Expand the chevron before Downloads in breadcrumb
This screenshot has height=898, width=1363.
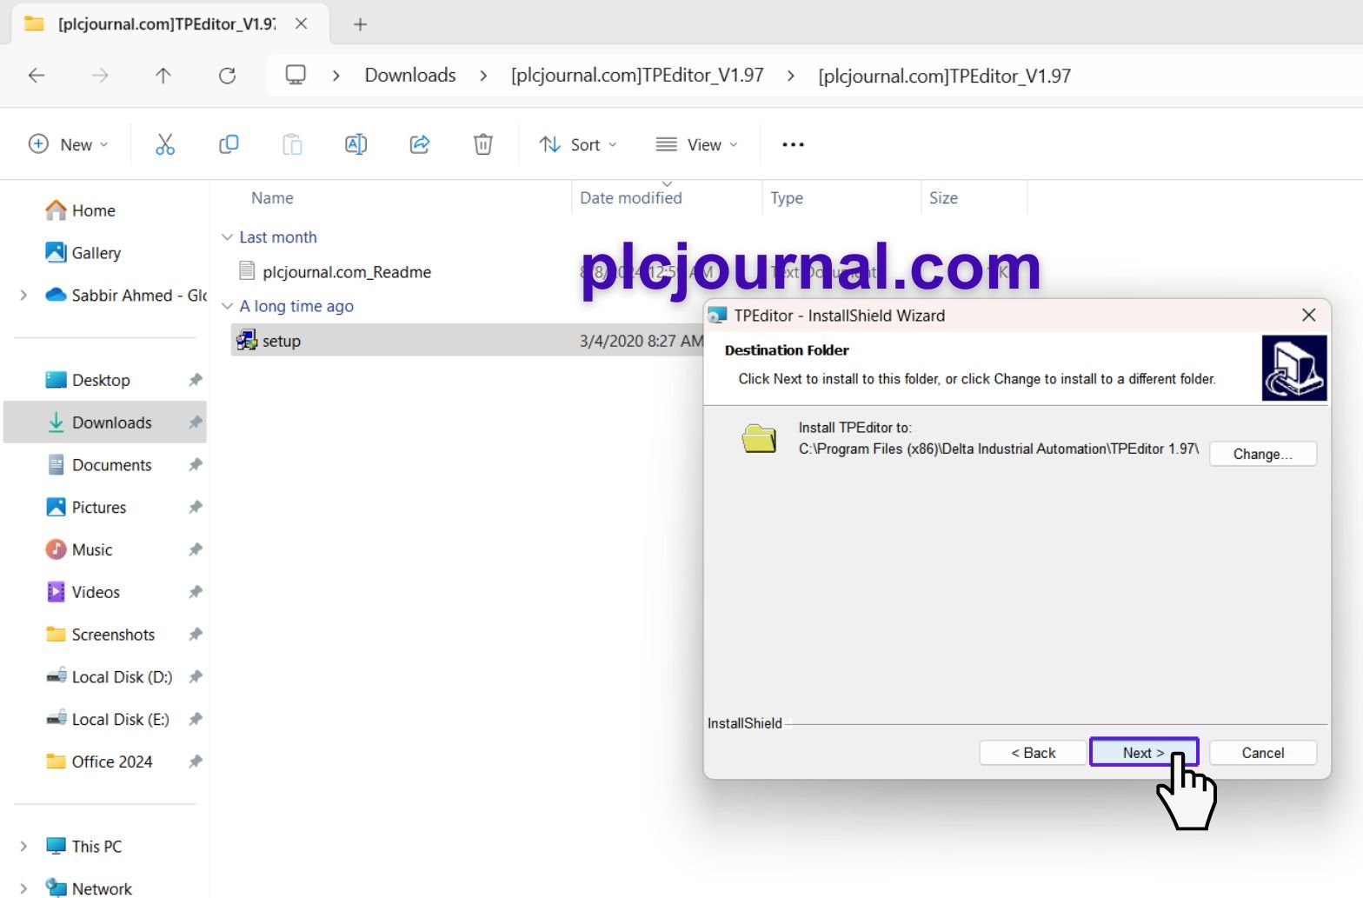point(336,76)
